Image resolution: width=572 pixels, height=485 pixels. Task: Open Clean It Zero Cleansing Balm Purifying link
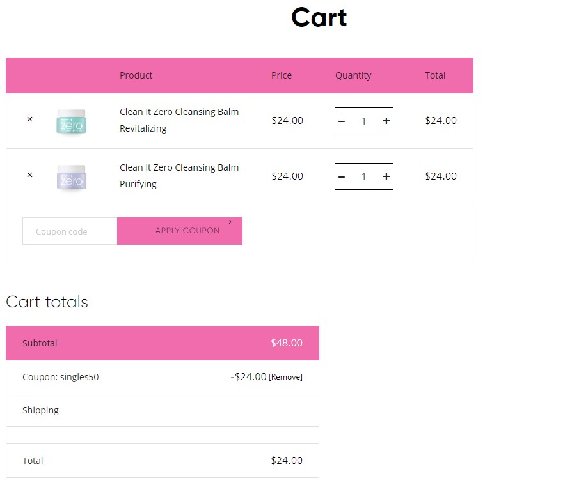click(x=179, y=176)
